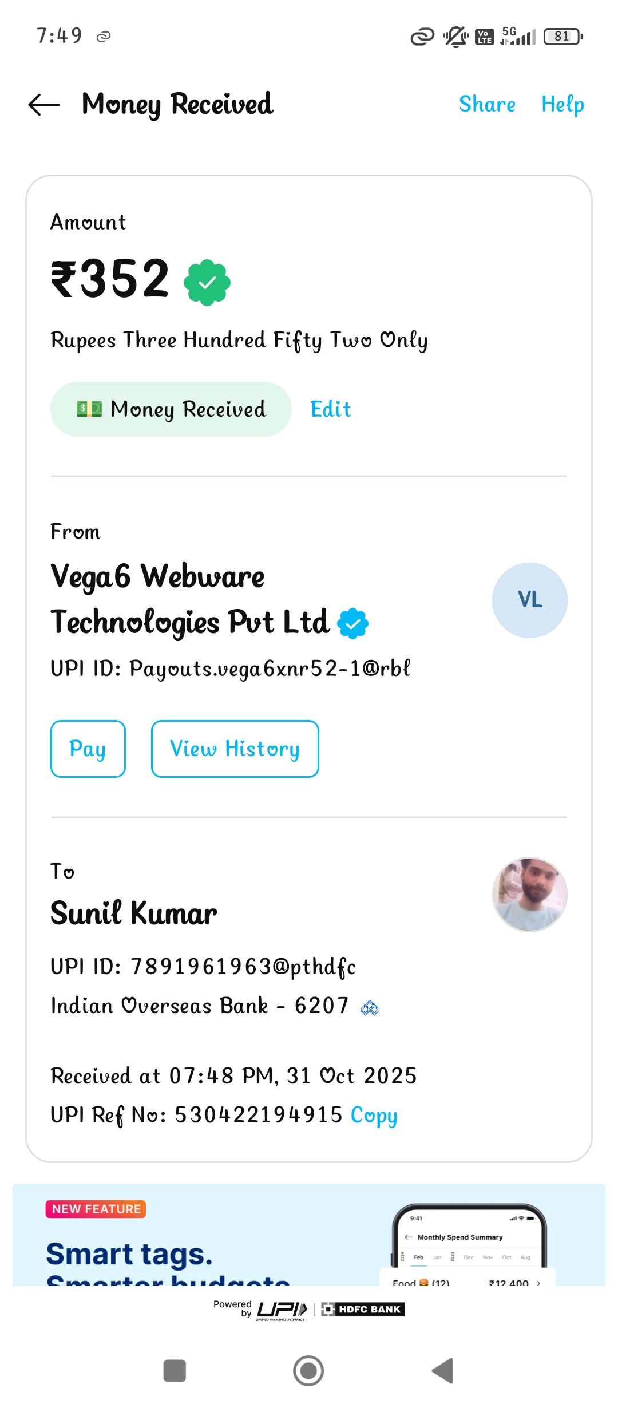The height and width of the screenshot is (1408, 618).
Task: Tap the HDFC Bank logo in footer
Action: [363, 1309]
